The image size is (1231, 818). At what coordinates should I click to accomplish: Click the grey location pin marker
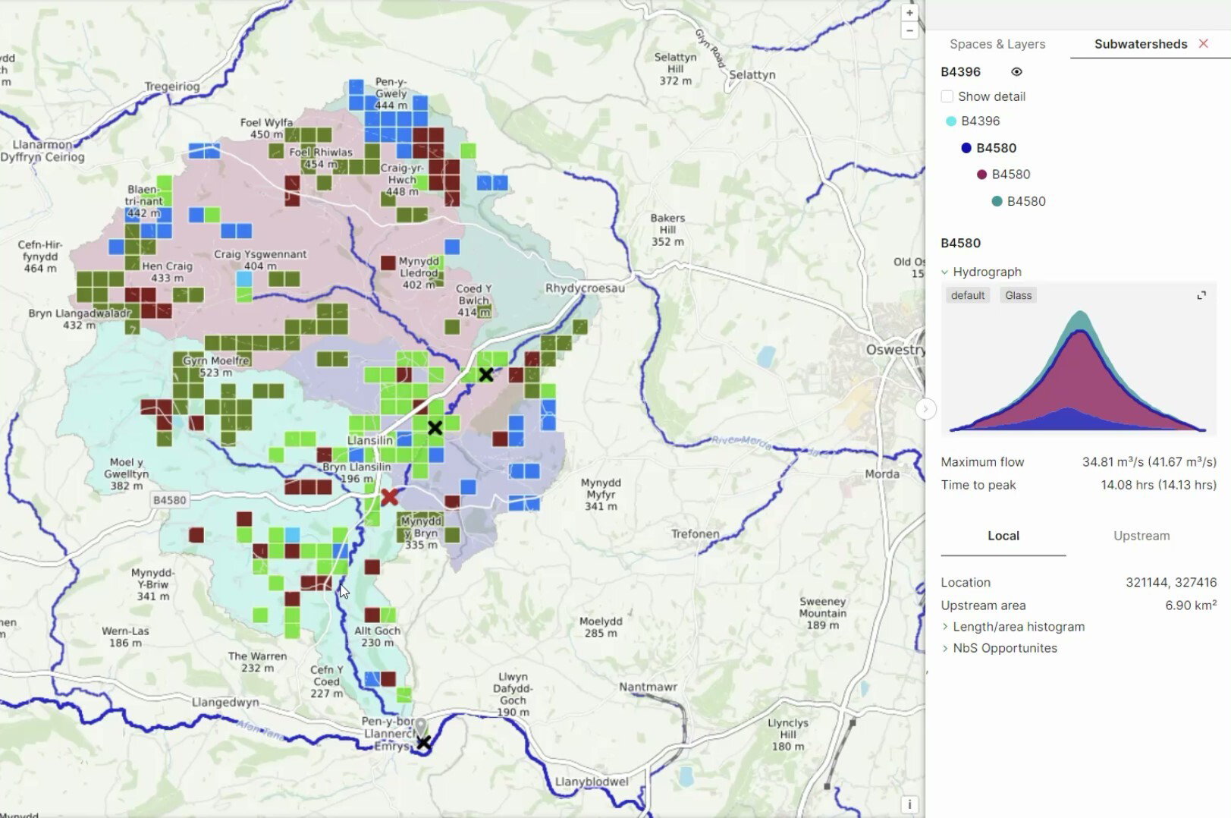[x=420, y=727]
